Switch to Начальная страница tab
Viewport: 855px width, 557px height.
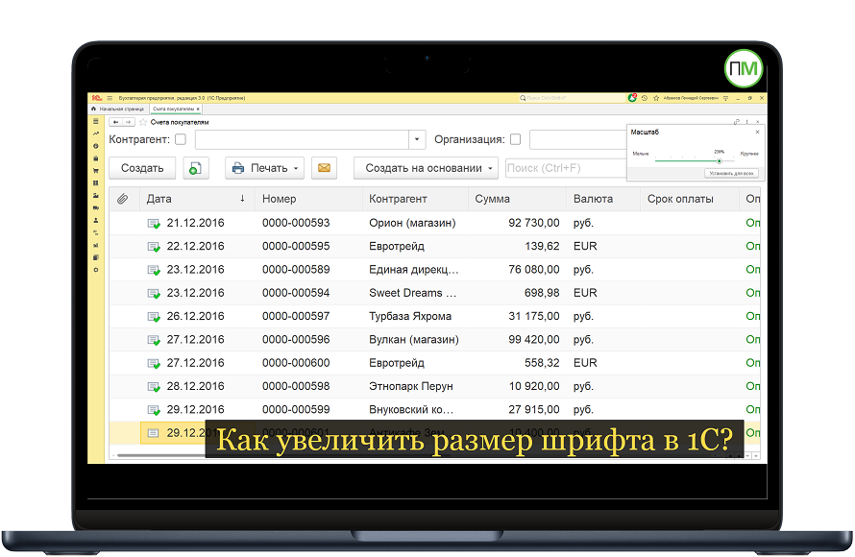click(118, 109)
